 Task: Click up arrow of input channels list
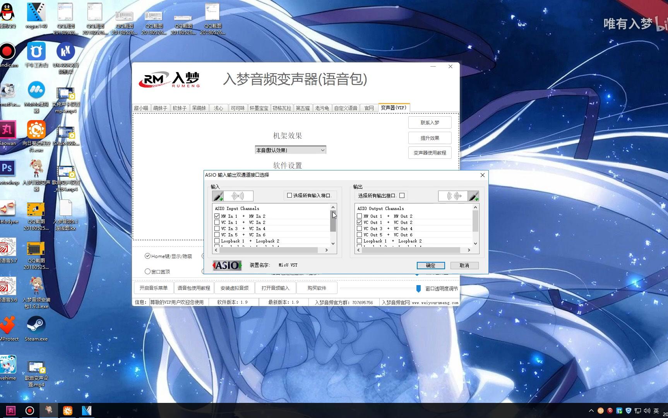coord(333,207)
